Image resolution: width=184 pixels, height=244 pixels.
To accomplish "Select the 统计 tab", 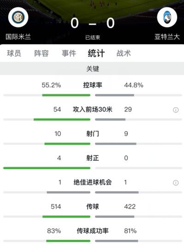I will click(96, 54).
